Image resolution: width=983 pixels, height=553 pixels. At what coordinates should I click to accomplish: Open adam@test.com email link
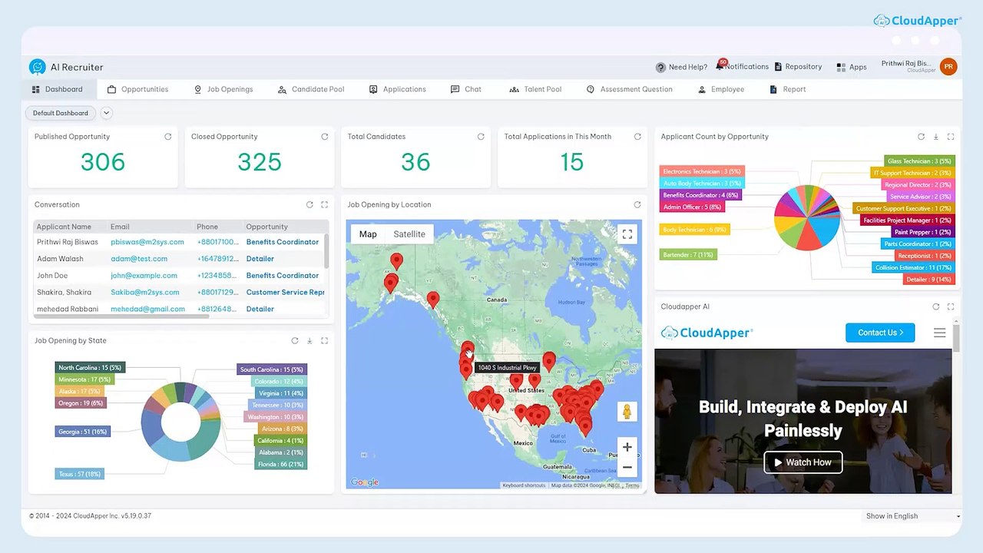tap(139, 259)
